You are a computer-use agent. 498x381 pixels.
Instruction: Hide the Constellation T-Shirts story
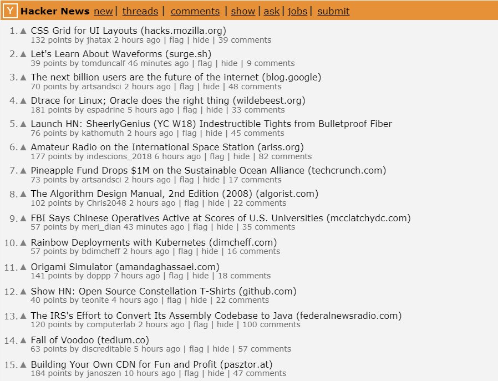(x=199, y=300)
